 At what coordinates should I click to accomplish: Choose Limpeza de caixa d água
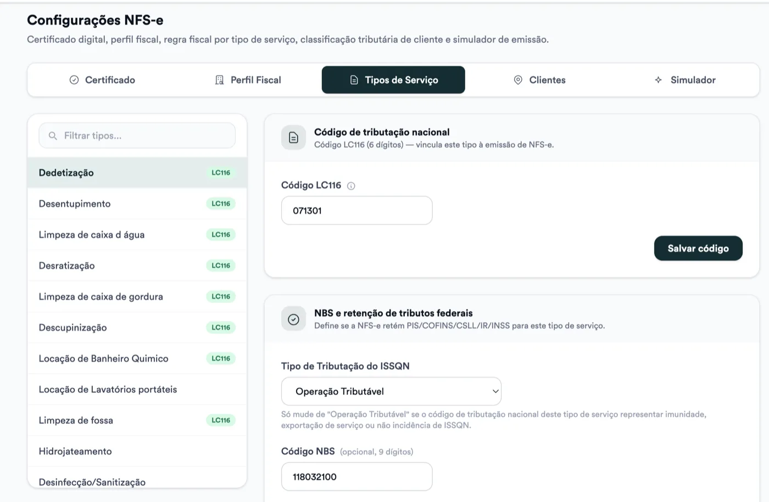137,235
